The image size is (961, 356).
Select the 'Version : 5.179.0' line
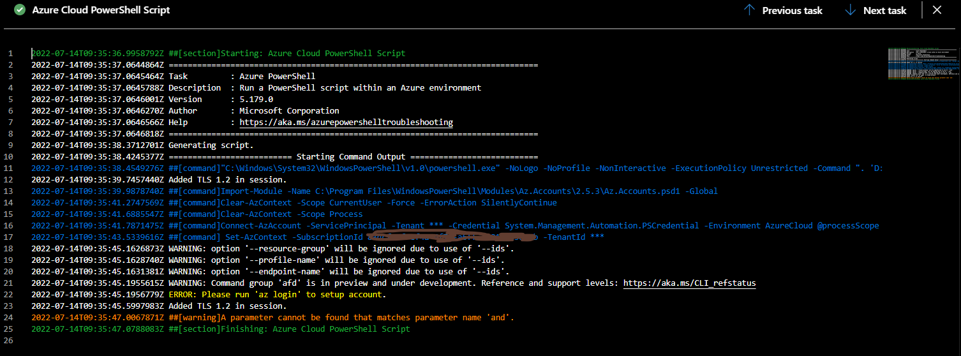coord(153,99)
